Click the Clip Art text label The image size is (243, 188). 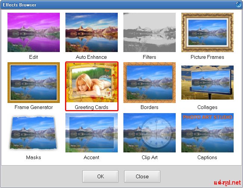[150, 158]
